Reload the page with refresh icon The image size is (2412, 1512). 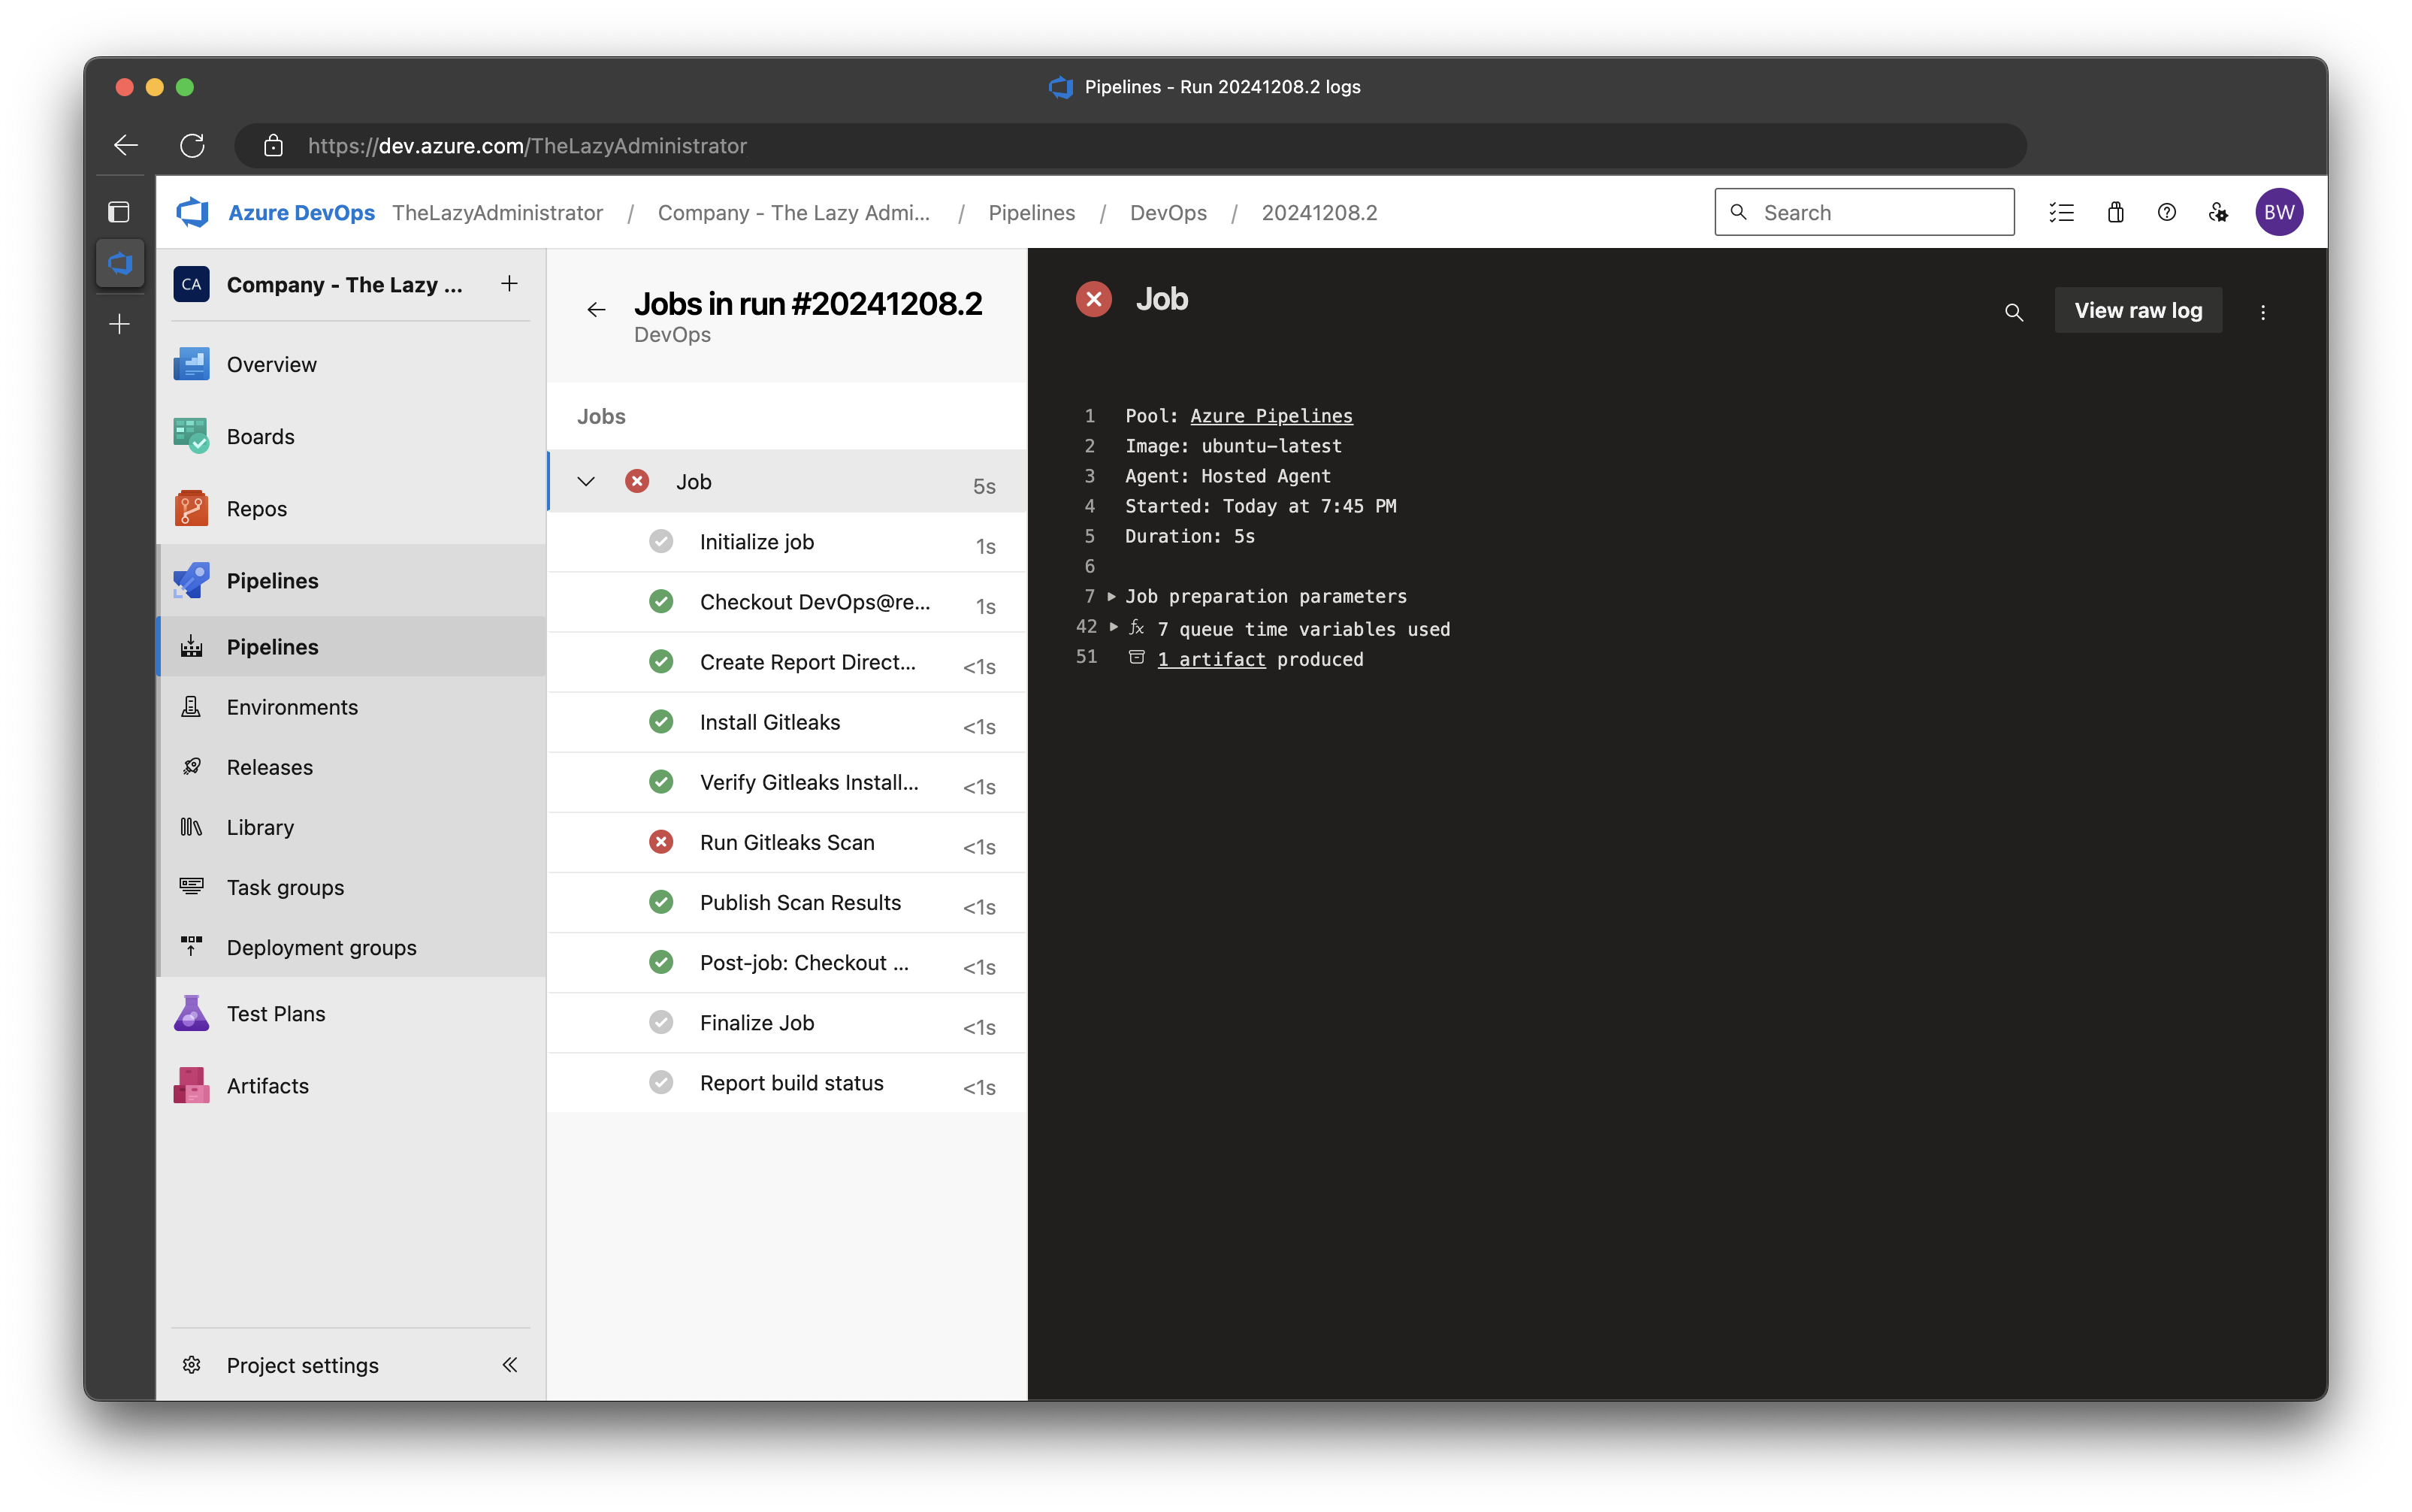pyautogui.click(x=192, y=146)
